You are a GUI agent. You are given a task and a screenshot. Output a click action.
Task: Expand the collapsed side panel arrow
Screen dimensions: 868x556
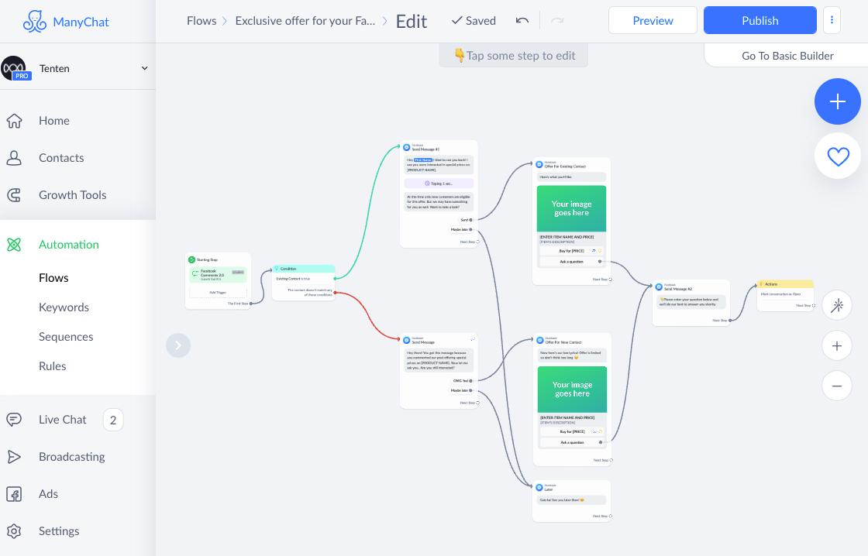(178, 345)
